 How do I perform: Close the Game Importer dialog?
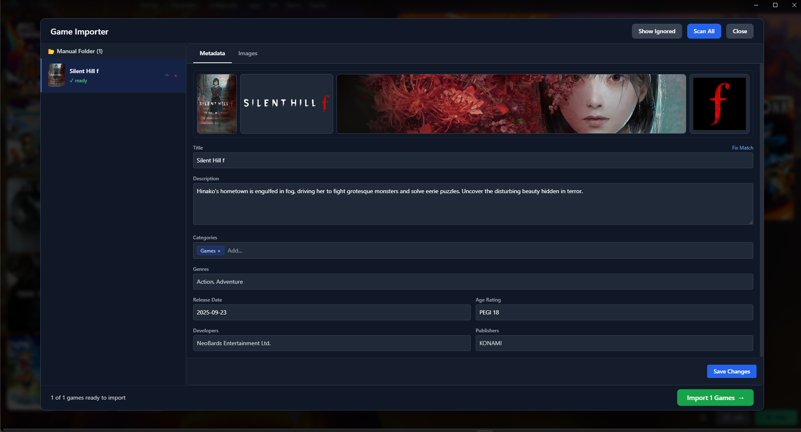[x=740, y=31]
